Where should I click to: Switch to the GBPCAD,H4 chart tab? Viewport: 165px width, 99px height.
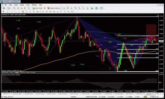pyautogui.click(x=130, y=94)
